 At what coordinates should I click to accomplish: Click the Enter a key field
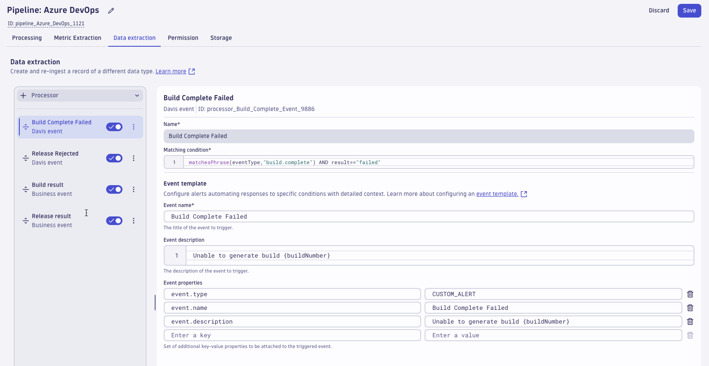pos(292,335)
